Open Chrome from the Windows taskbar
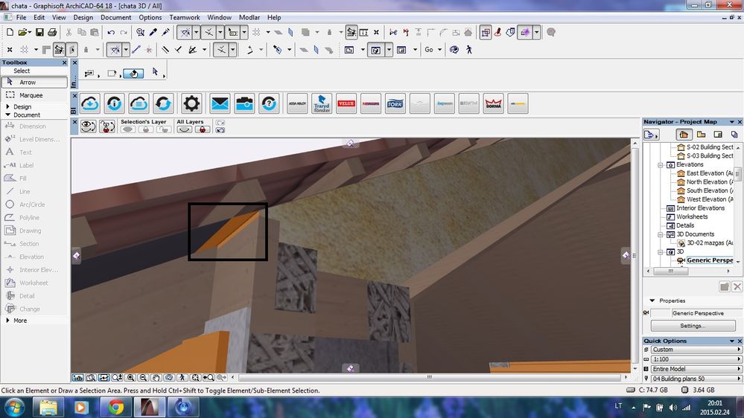The image size is (744, 418). [x=115, y=407]
